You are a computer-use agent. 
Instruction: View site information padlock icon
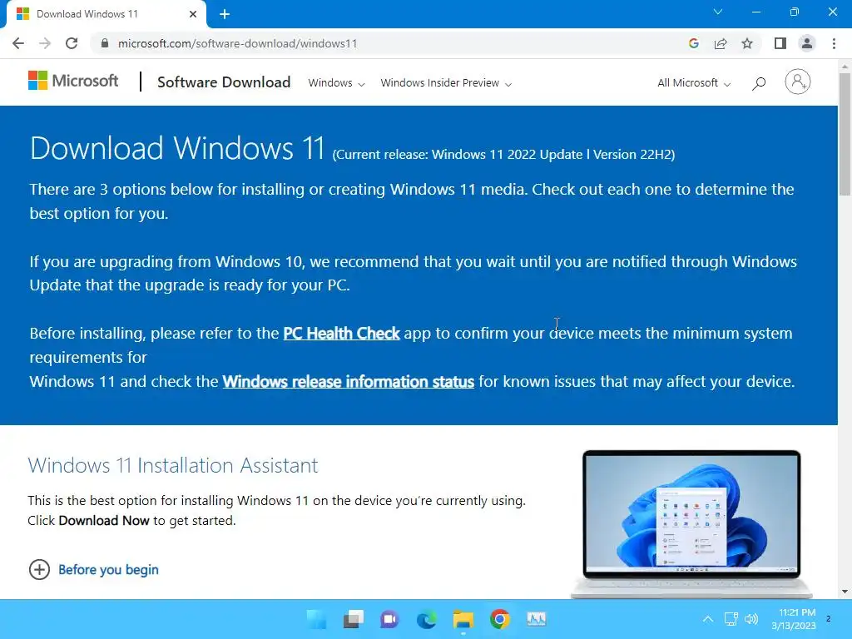coord(105,43)
